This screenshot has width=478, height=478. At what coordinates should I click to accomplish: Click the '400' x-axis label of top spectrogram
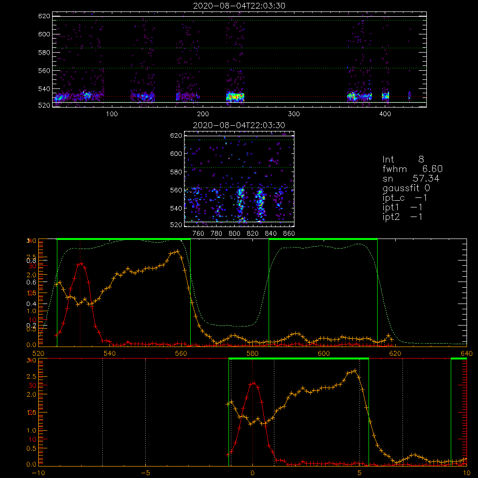[x=385, y=114]
